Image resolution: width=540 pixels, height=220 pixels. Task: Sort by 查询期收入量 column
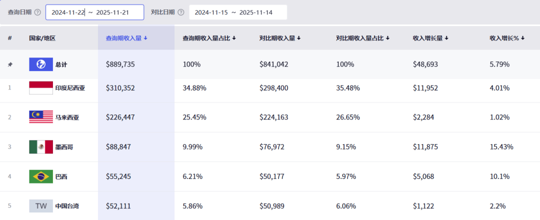pos(126,38)
